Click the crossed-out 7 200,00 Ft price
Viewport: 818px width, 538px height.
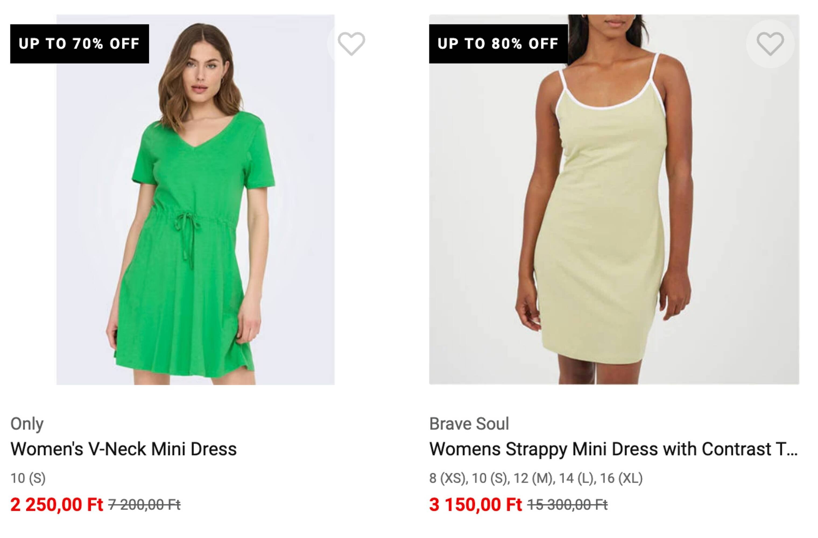tap(144, 505)
